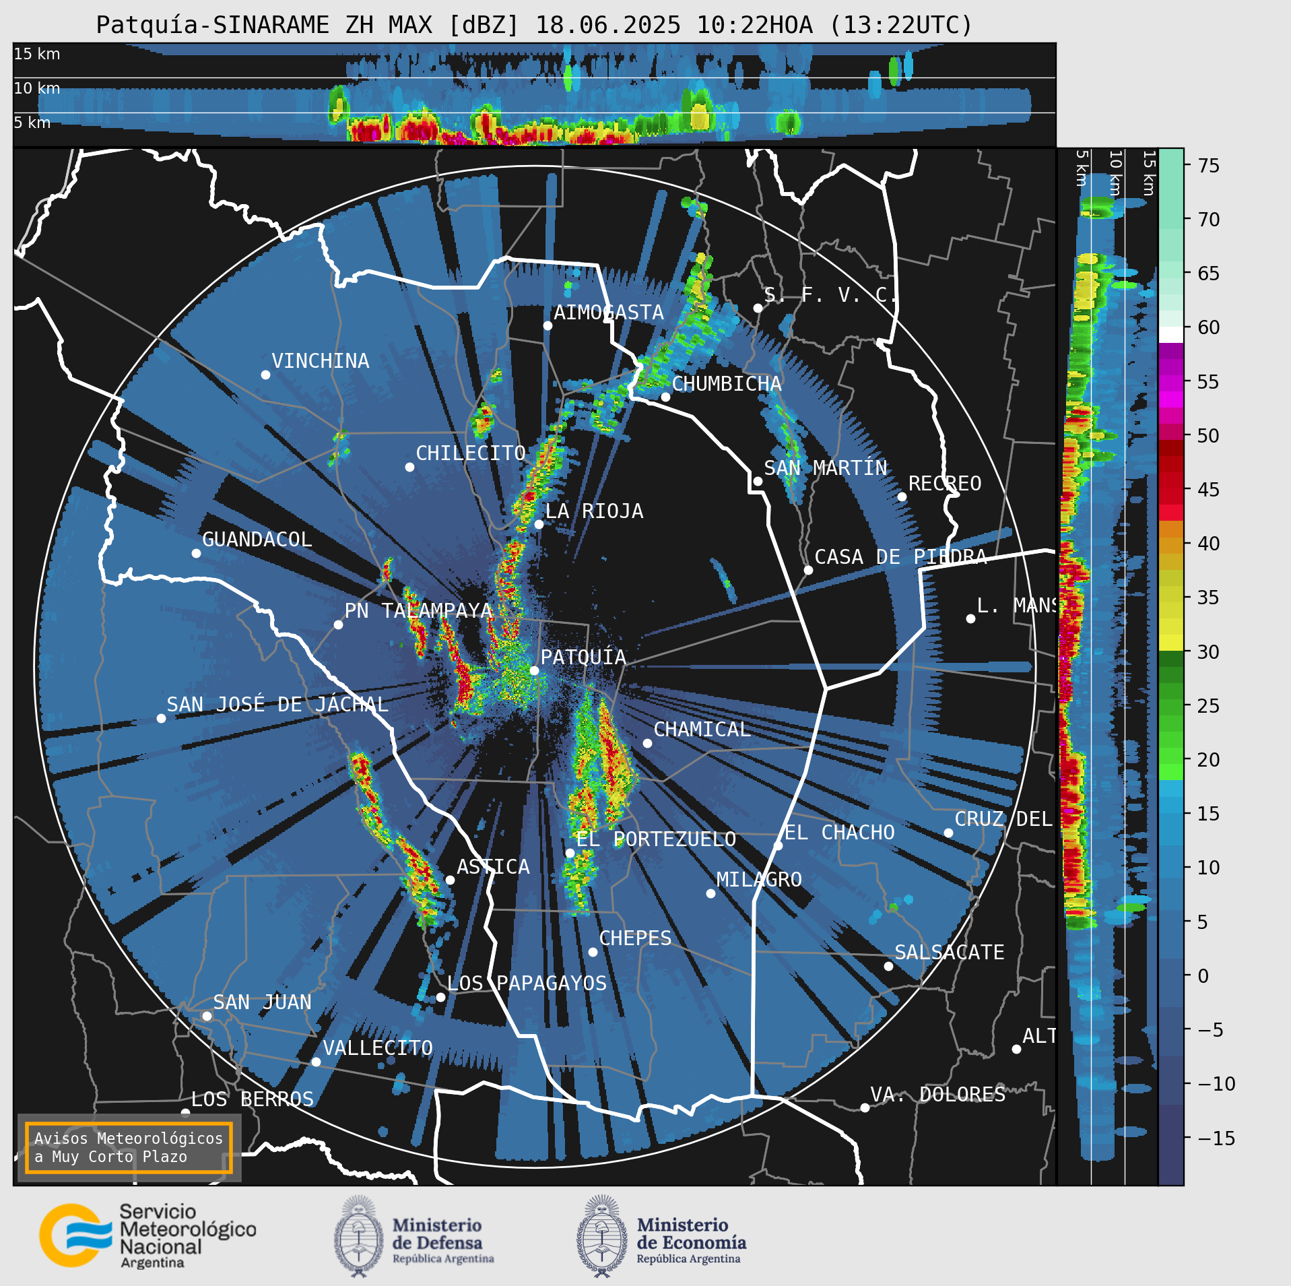
Task: Click the VA. DOLORES marker dot
Action: (865, 1107)
